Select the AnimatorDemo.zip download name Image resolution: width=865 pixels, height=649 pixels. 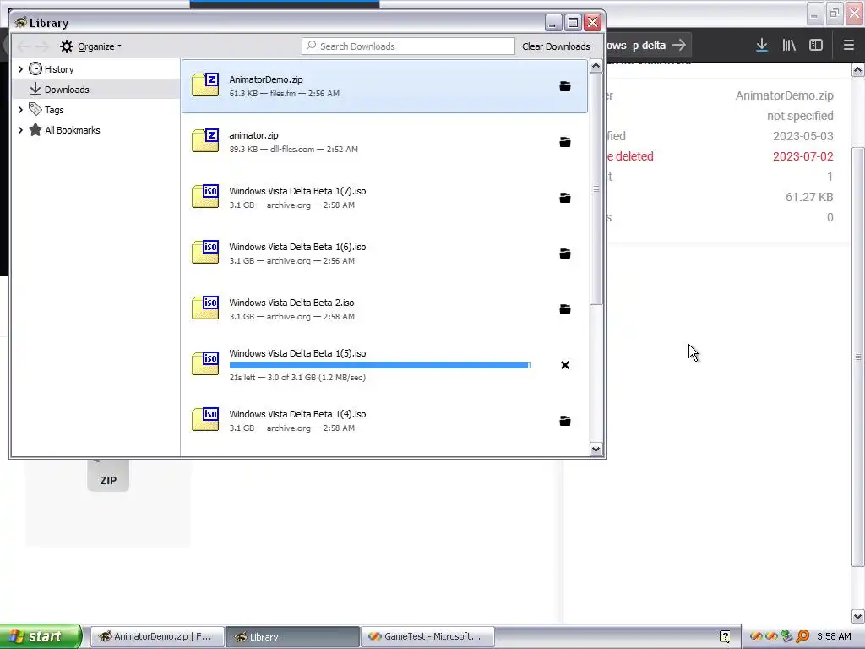[x=266, y=79]
